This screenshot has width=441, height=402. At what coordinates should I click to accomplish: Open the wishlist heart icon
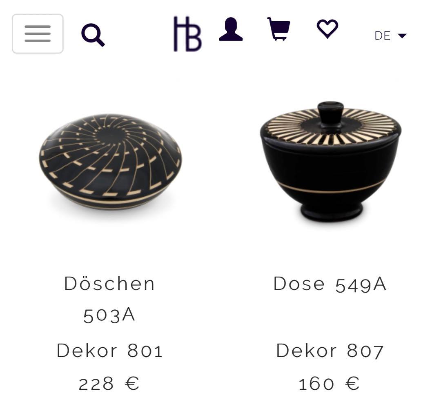327,29
